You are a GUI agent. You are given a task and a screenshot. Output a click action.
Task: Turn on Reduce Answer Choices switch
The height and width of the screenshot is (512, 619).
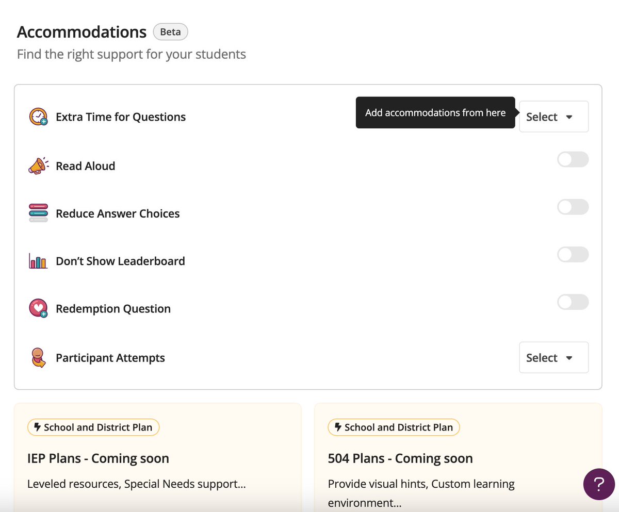(x=573, y=207)
